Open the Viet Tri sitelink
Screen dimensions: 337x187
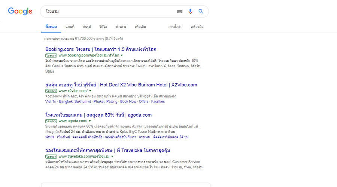pos(51,102)
